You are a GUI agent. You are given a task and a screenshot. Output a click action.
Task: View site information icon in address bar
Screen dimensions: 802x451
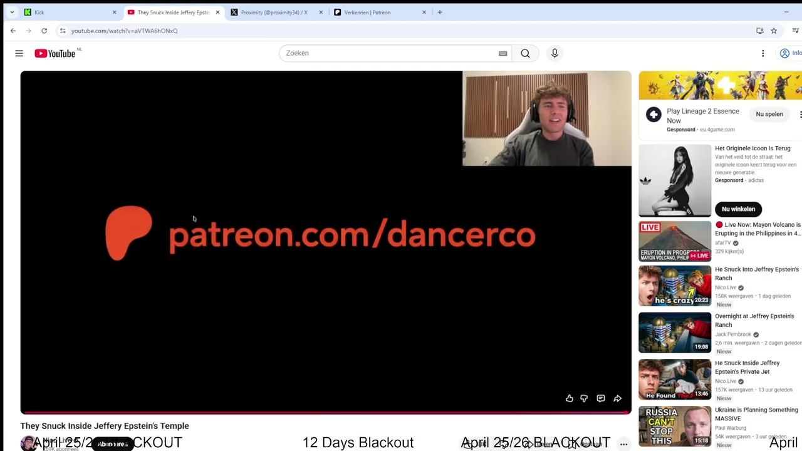pyautogui.click(x=62, y=31)
